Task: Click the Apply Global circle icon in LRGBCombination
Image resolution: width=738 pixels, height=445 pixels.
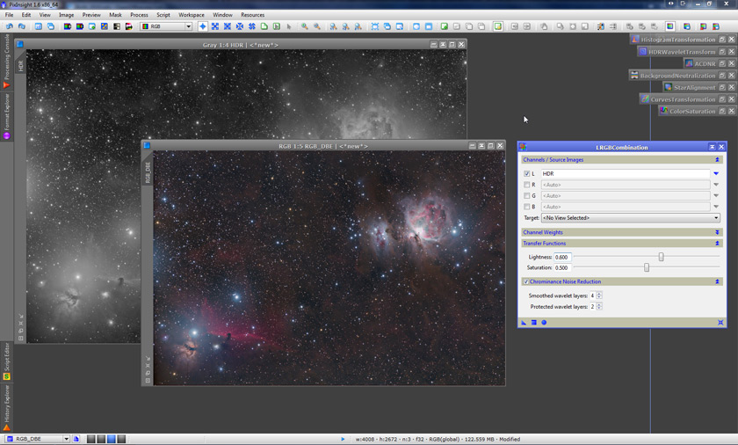Action: [544, 323]
